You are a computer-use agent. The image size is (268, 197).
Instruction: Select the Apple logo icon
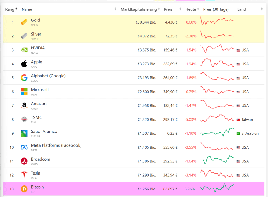(24, 64)
